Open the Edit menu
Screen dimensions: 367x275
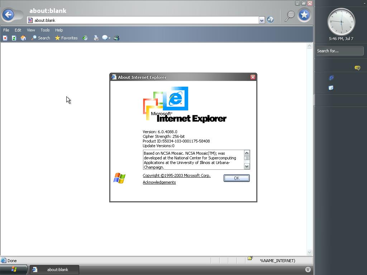[x=18, y=30]
